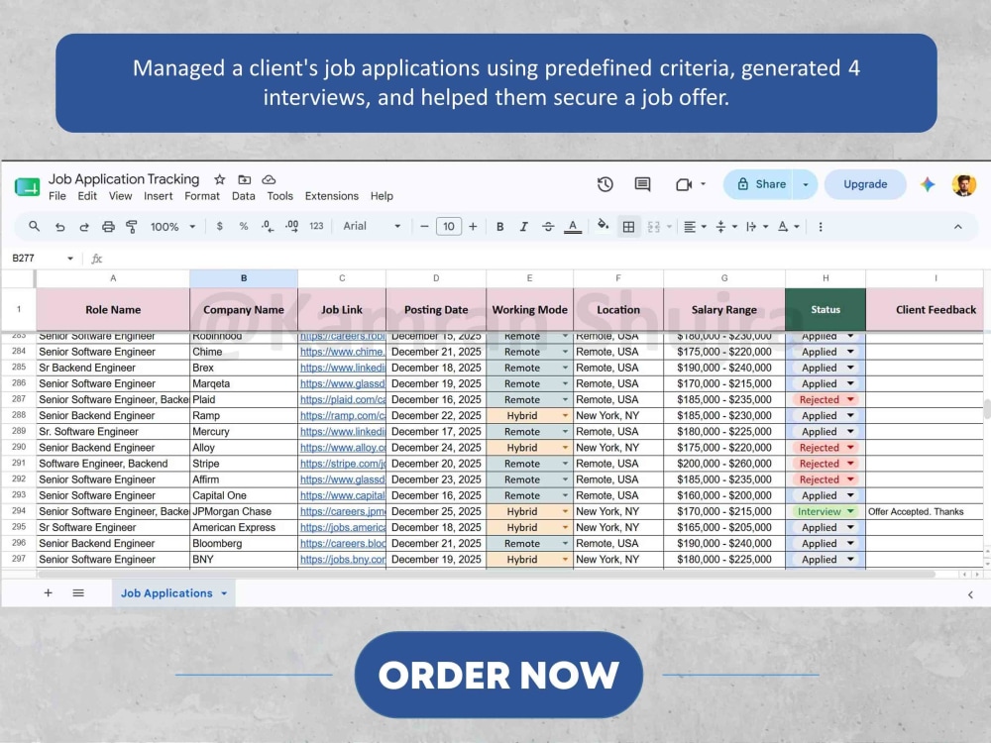Viewport: 991px width, 743px height.
Task: Collapse the menus with the chevron
Action: 957,227
